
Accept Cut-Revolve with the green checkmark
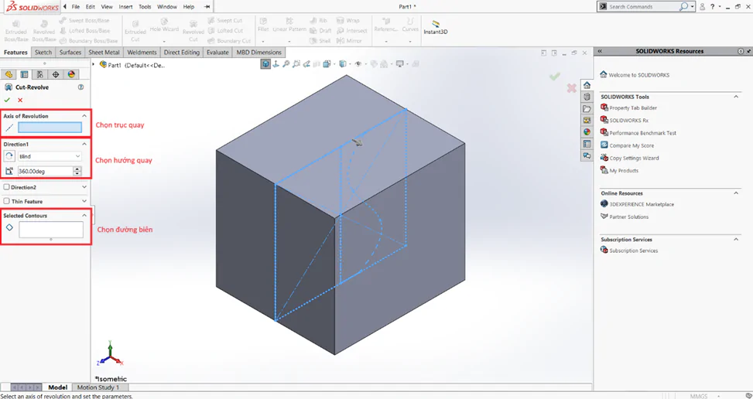[7, 100]
